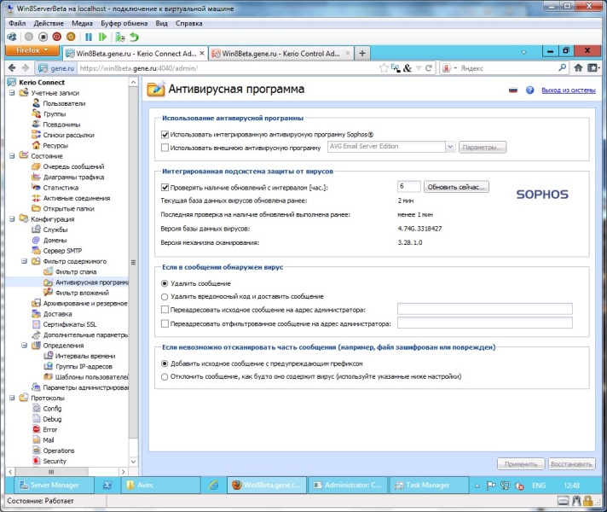
Task: Click the help question mark icon
Action: coord(529,90)
